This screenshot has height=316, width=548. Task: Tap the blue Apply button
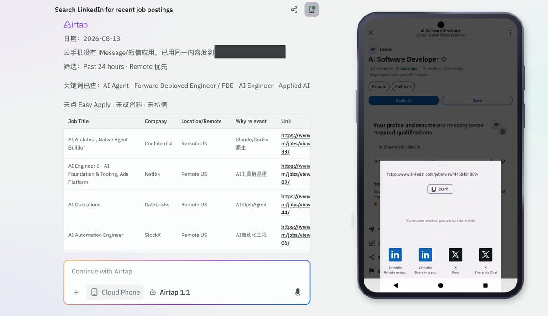click(x=404, y=101)
